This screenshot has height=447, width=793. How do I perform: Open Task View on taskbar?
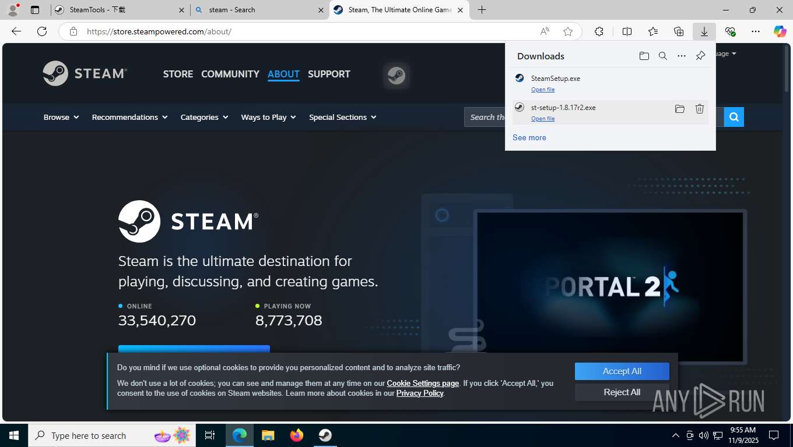[210, 435]
